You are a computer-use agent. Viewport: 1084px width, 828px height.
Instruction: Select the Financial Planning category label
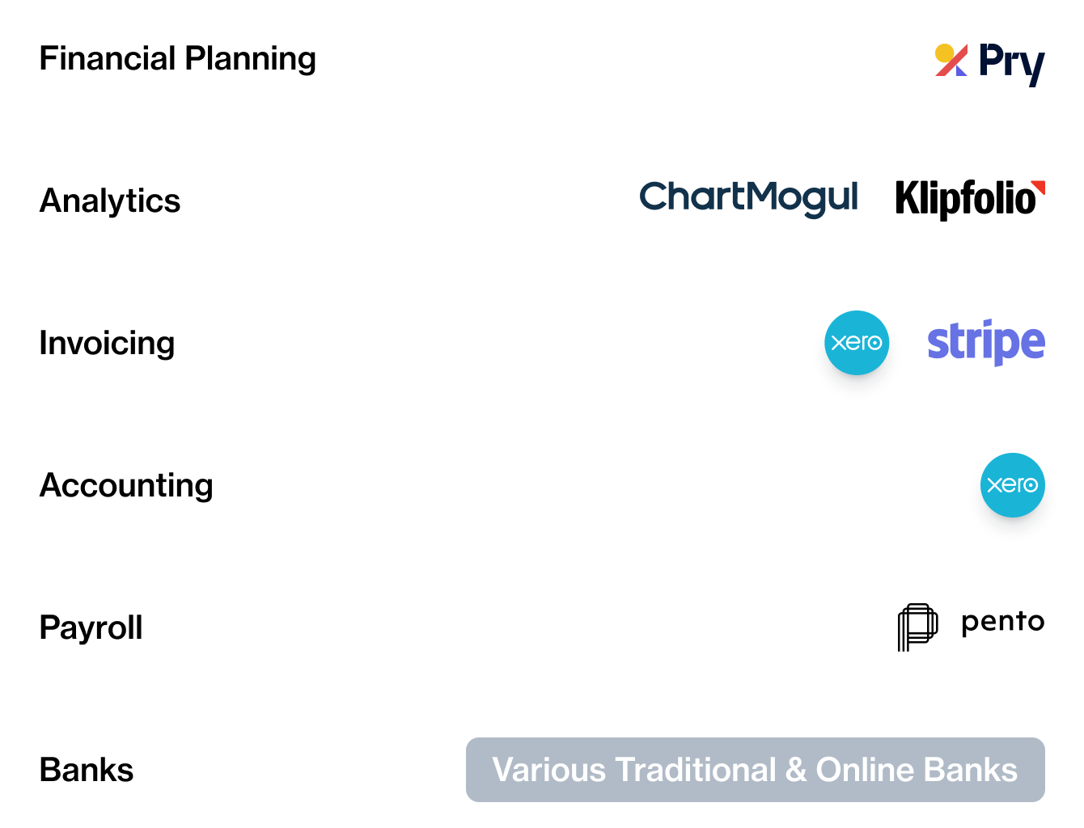tap(178, 59)
